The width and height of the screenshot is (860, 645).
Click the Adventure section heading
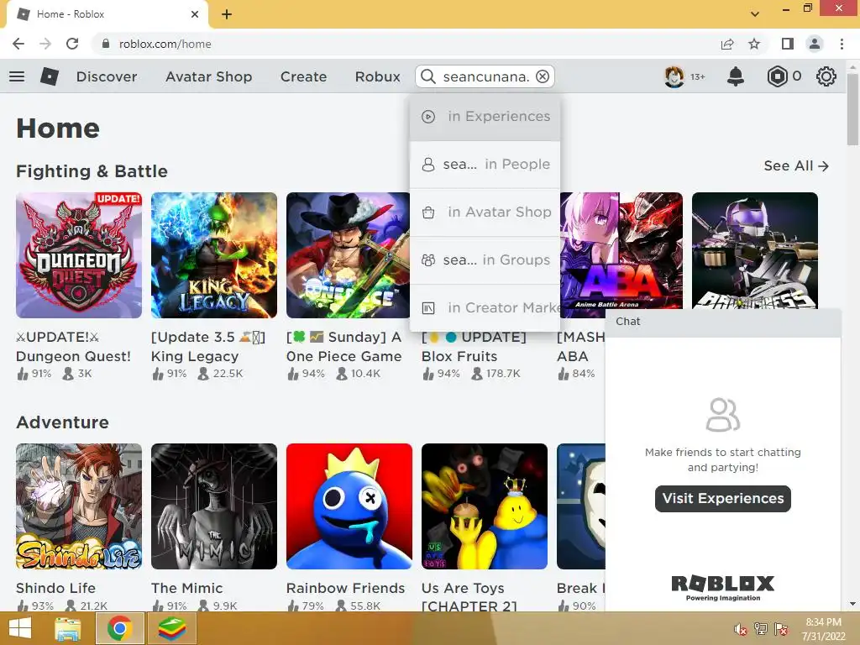click(62, 422)
